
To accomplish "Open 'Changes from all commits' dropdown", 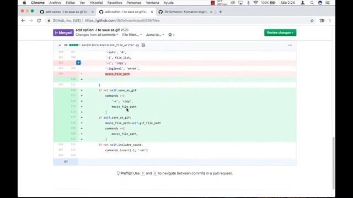I will [x=97, y=35].
